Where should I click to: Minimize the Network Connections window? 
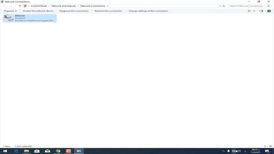pos(249,2)
